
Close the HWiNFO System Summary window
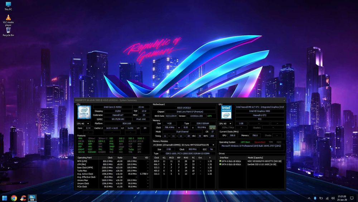(284, 100)
